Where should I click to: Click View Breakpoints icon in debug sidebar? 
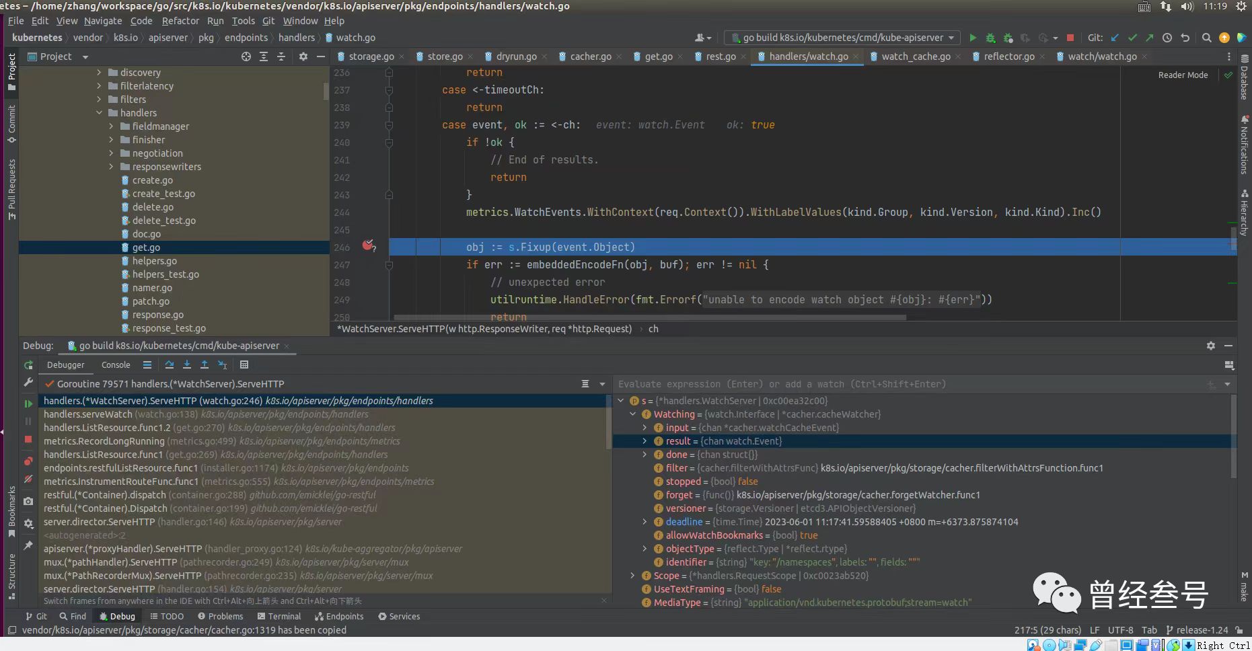click(28, 461)
